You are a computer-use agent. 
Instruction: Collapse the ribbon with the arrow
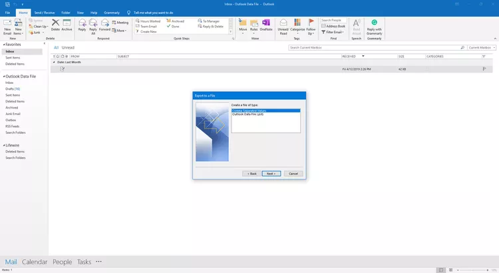495,39
